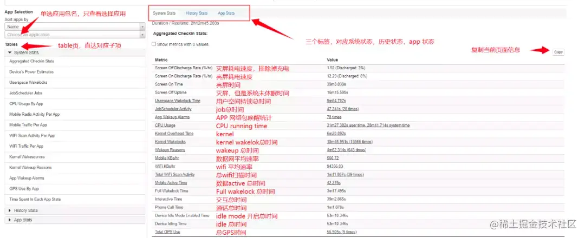Click Total WiFi Scan Activity link
This screenshot has height=238, width=585.
pyautogui.click(x=175, y=174)
